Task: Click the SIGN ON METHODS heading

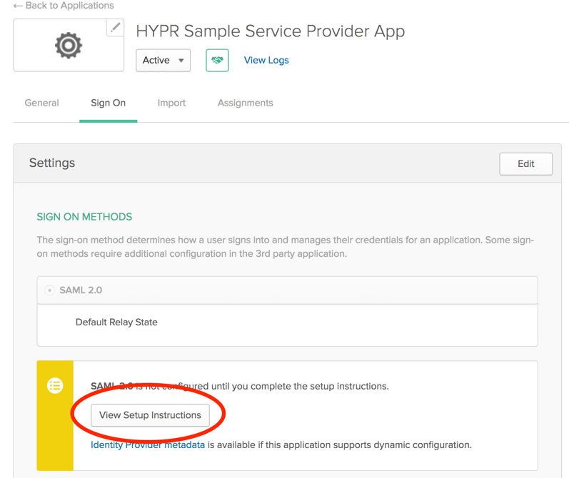Action: pos(84,217)
